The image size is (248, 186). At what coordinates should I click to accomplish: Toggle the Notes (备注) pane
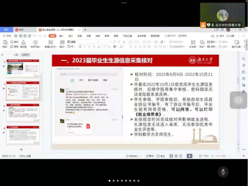click(x=150, y=156)
